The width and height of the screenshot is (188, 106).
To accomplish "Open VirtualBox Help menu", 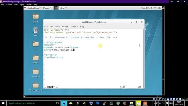I will pyautogui.click(x=35, y=5).
